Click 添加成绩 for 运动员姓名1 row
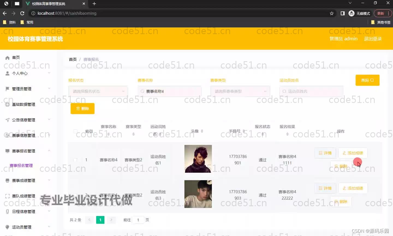Image resolution: width=393 pixels, height=236 pixels. [353, 153]
